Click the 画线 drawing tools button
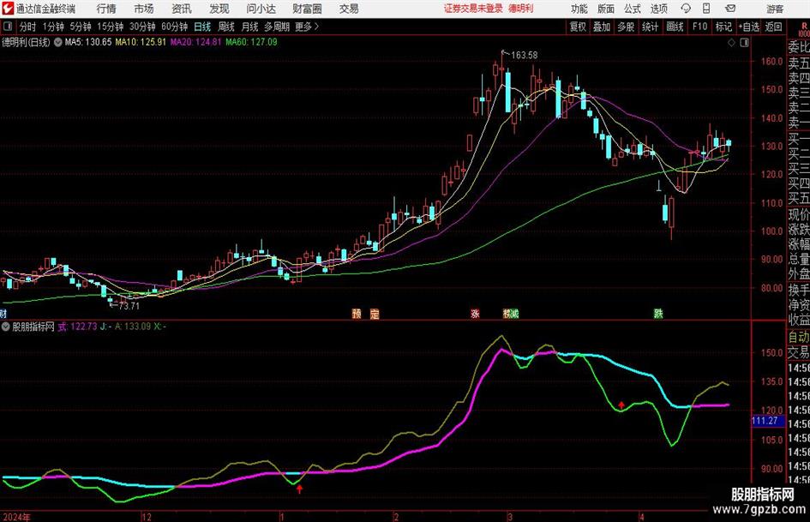Viewport: 810px width, 522px height. click(x=675, y=27)
